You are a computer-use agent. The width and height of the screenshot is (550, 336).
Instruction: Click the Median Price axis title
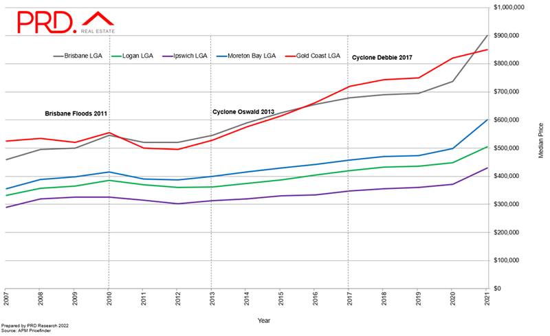click(x=541, y=140)
